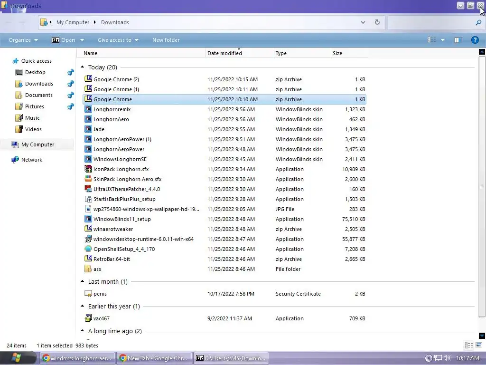486x365 pixels.
Task: Open Videos in the navigation pane
Action: click(x=33, y=129)
